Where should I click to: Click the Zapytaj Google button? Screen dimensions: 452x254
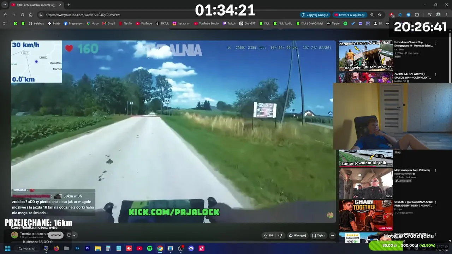(x=315, y=15)
